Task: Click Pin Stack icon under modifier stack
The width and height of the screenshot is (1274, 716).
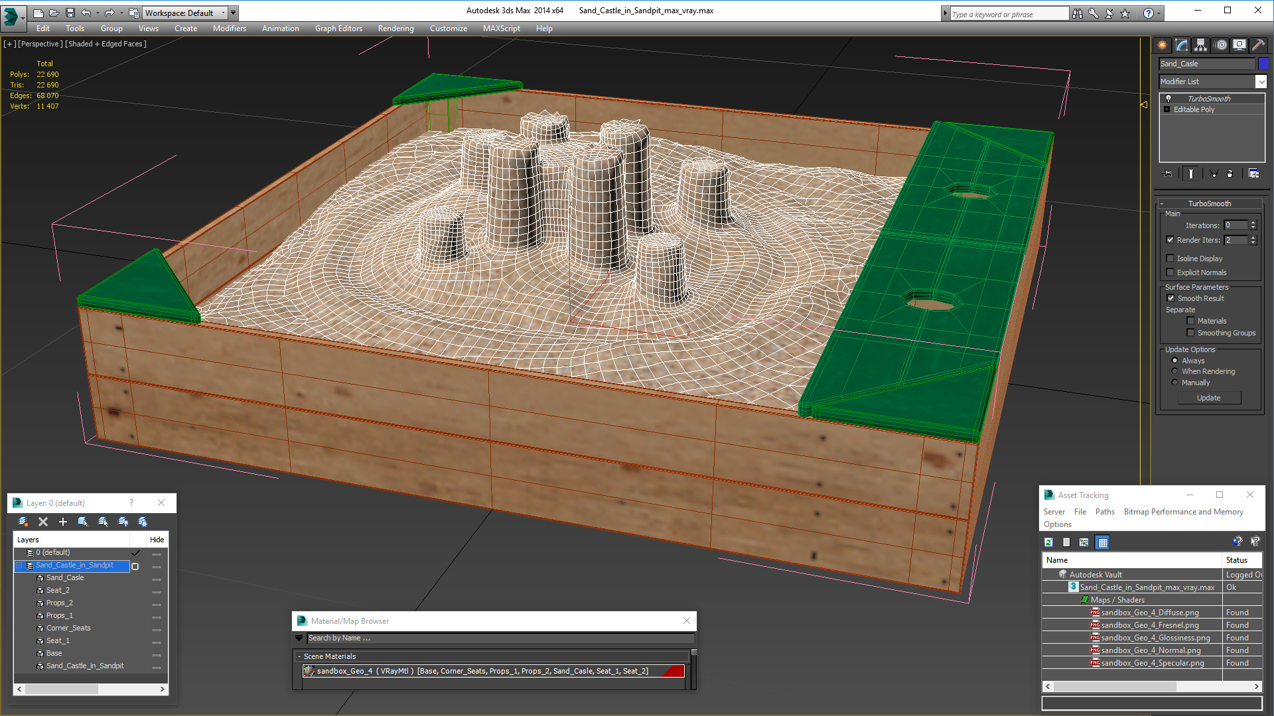Action: (1168, 174)
